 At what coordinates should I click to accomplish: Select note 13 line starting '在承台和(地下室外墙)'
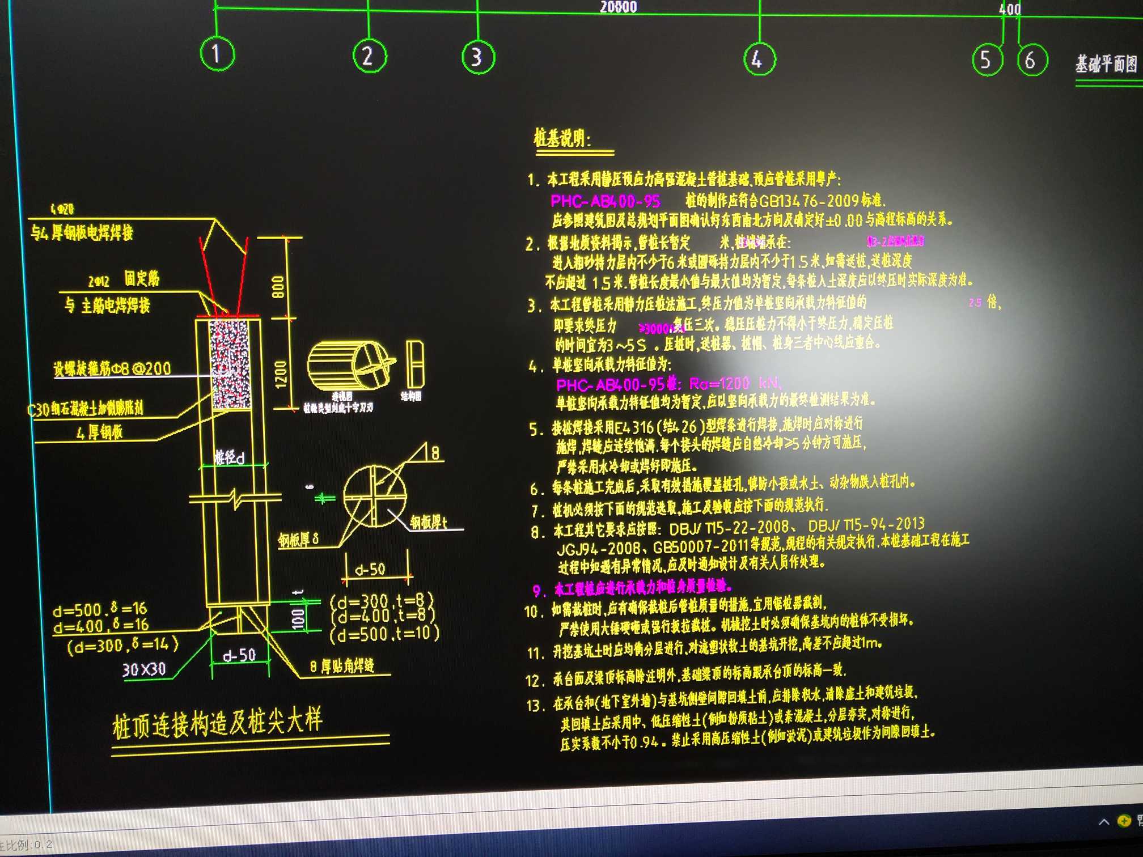pos(721,700)
